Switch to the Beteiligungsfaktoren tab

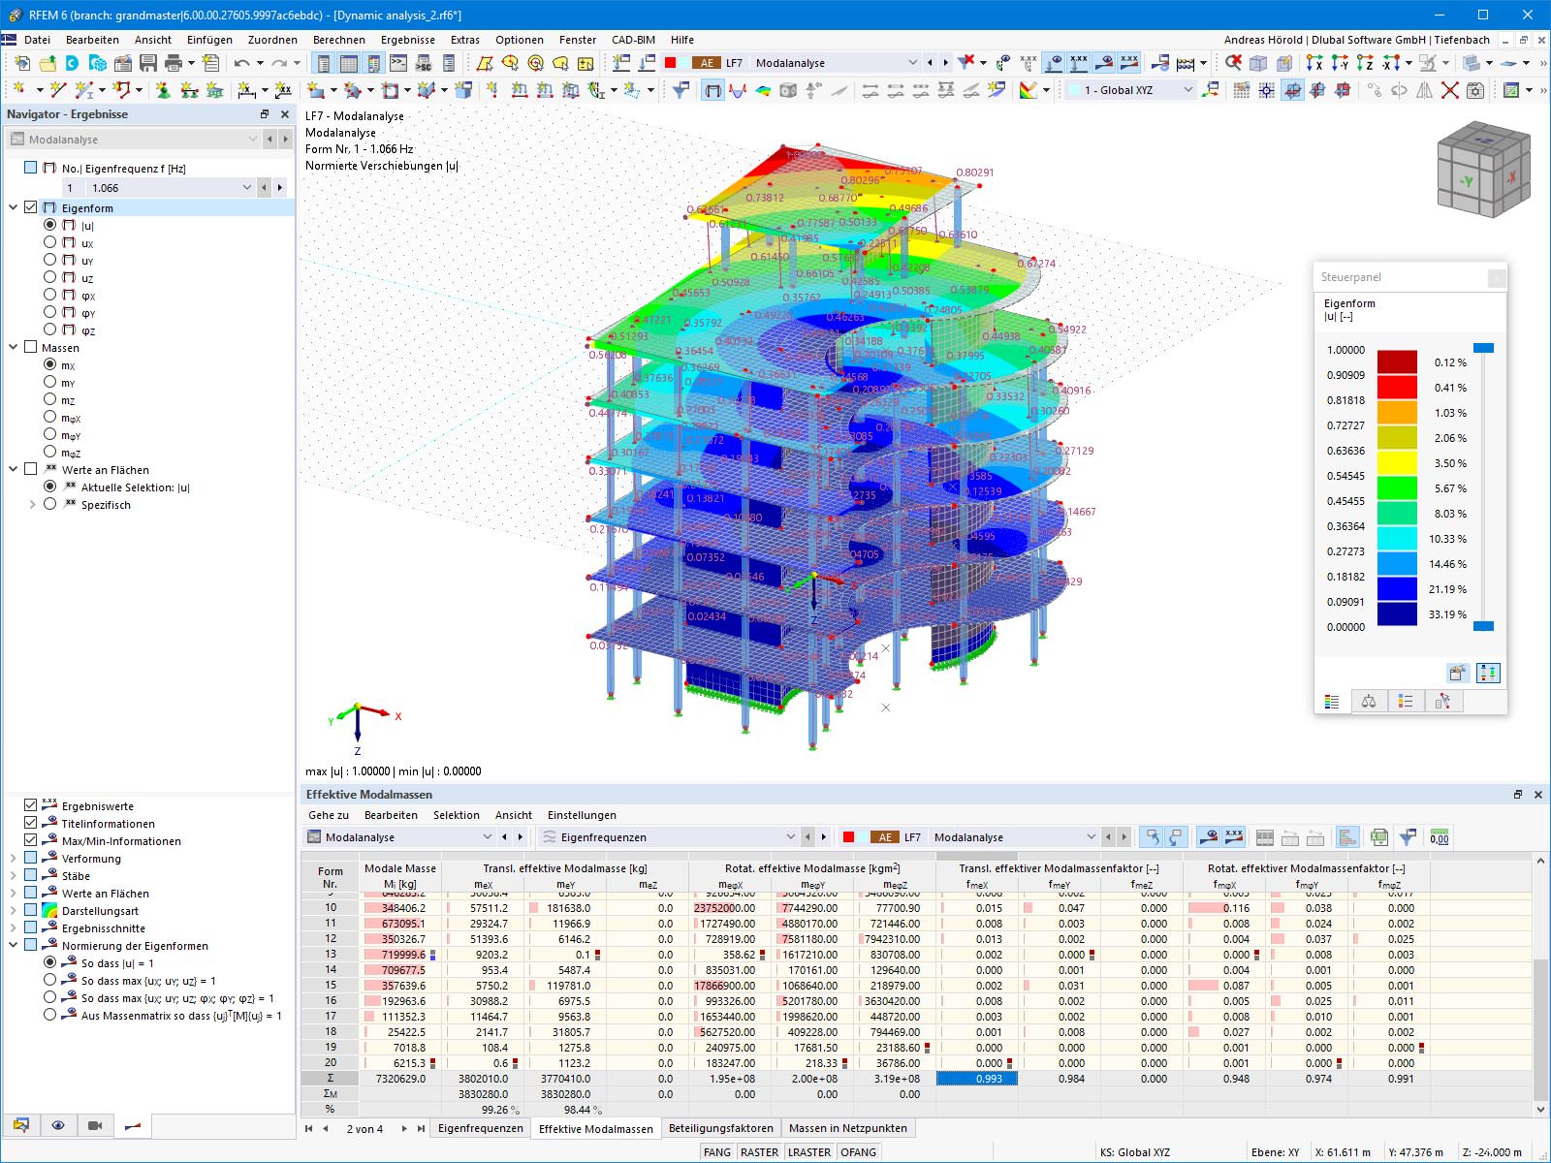pyautogui.click(x=720, y=1128)
